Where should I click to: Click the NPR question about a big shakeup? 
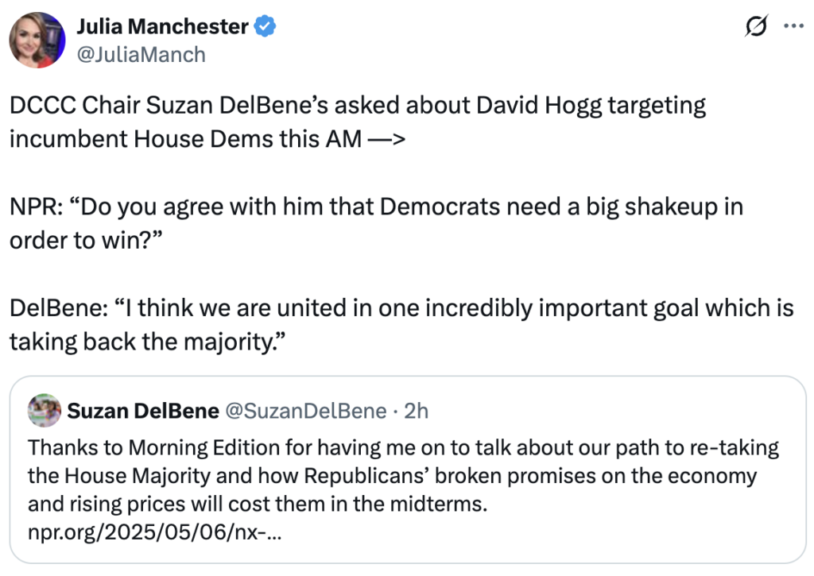[375, 209]
